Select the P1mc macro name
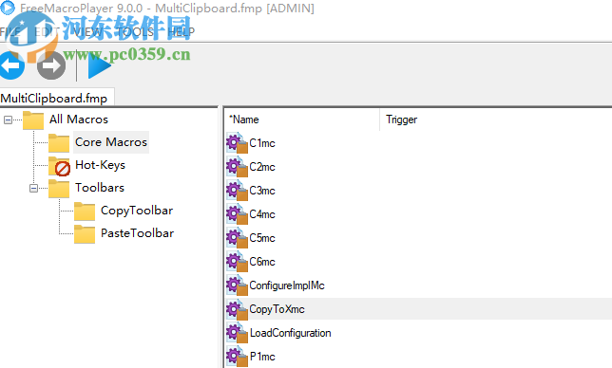This screenshot has width=612, height=368. (x=262, y=357)
